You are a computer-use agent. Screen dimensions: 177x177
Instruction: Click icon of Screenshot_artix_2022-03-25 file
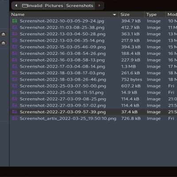(15, 118)
